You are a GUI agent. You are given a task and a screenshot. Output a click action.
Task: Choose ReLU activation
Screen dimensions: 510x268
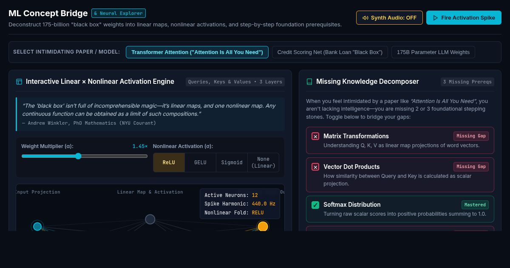coord(169,163)
